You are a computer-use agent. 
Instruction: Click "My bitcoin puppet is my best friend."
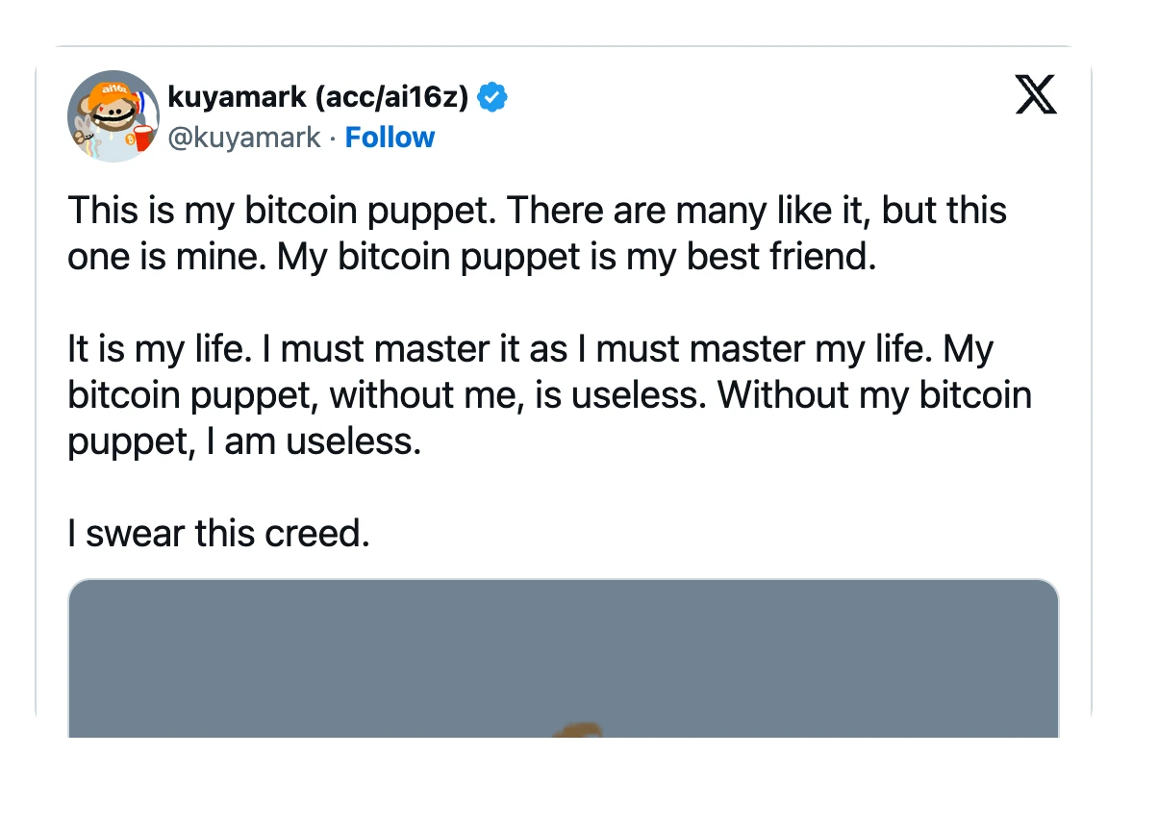click(577, 258)
